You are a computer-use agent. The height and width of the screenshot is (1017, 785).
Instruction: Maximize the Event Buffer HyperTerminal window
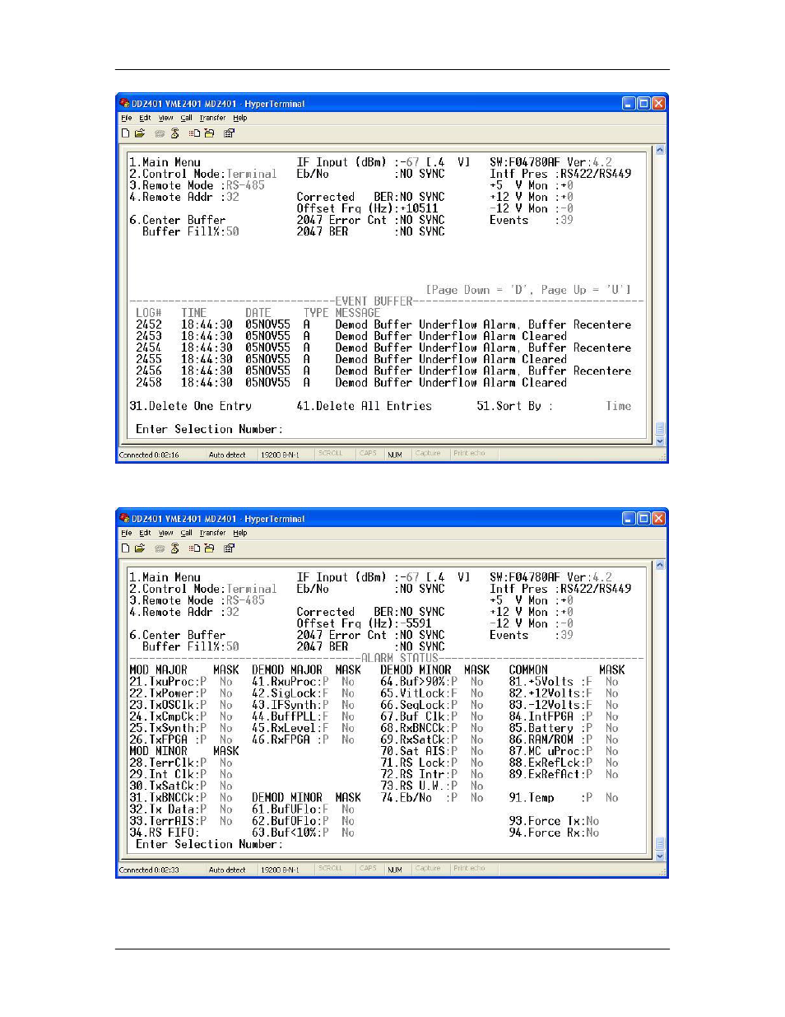[643, 103]
